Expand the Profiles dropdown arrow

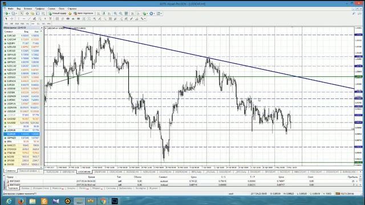tap(17, 14)
